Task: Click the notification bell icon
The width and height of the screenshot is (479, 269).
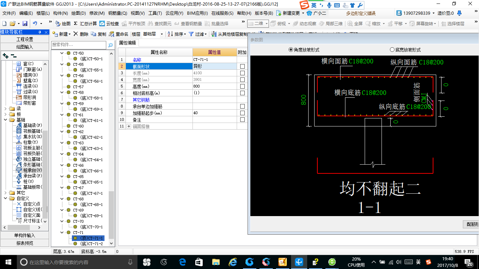Action: [459, 13]
